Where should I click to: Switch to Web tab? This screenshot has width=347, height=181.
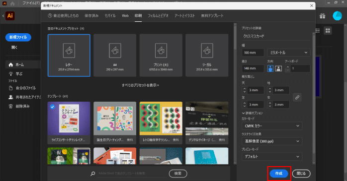coord(125,16)
